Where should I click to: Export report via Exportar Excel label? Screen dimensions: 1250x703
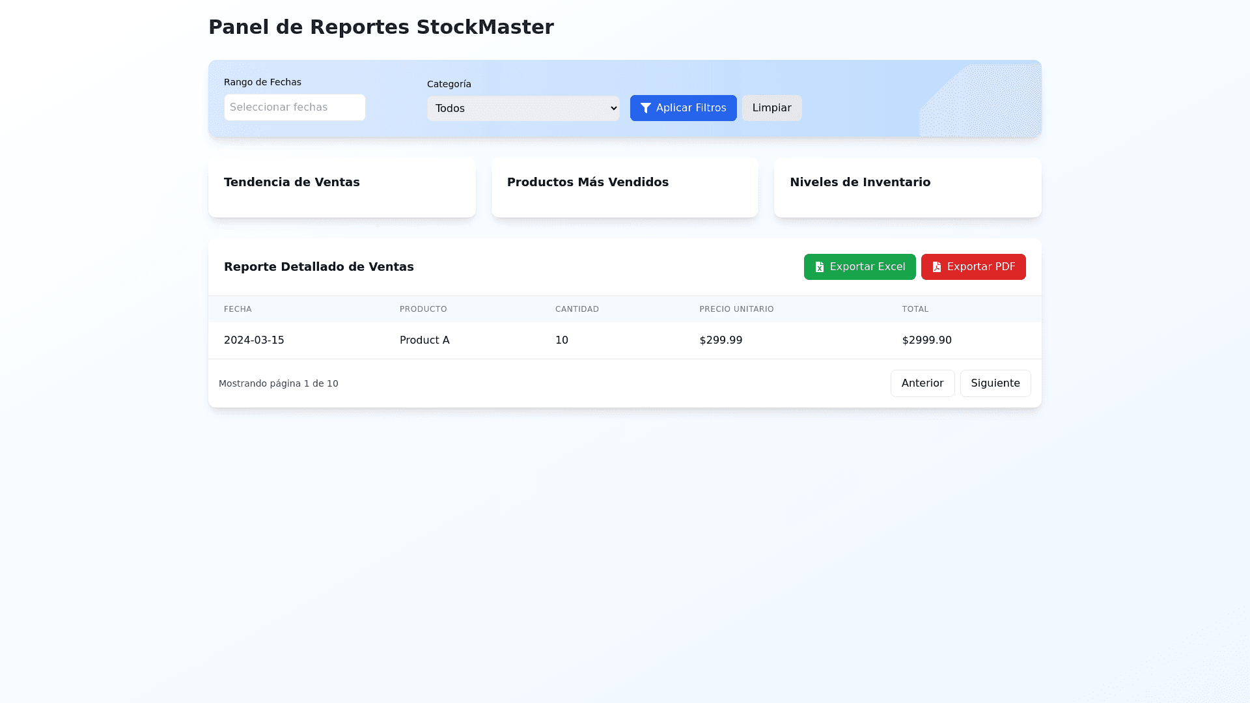click(867, 267)
